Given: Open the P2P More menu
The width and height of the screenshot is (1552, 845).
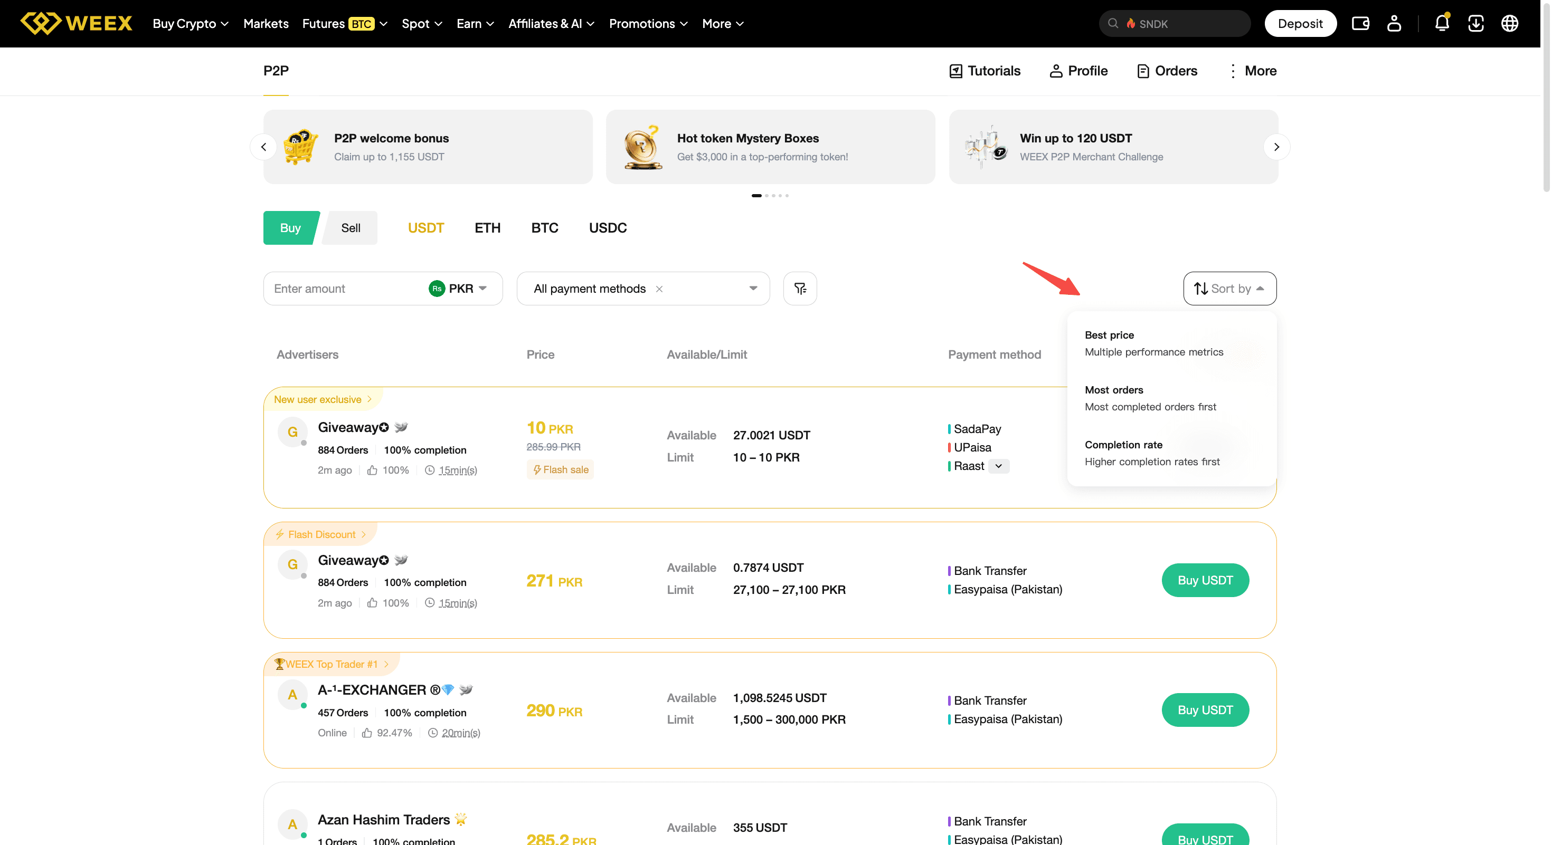Looking at the screenshot, I should click(x=1252, y=71).
